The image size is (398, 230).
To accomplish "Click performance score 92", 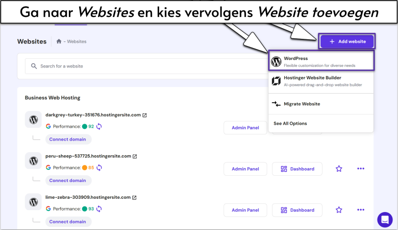I will coord(91,126).
